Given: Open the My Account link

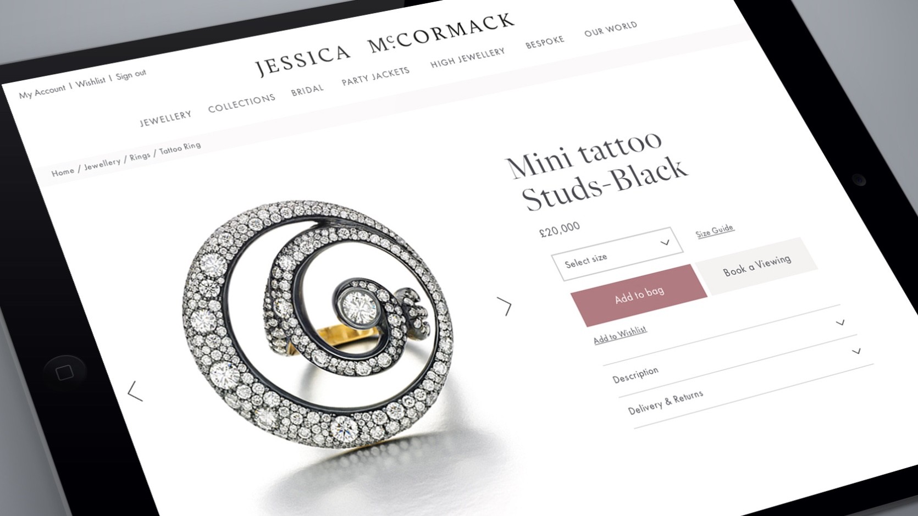Looking at the screenshot, I should coord(42,91).
